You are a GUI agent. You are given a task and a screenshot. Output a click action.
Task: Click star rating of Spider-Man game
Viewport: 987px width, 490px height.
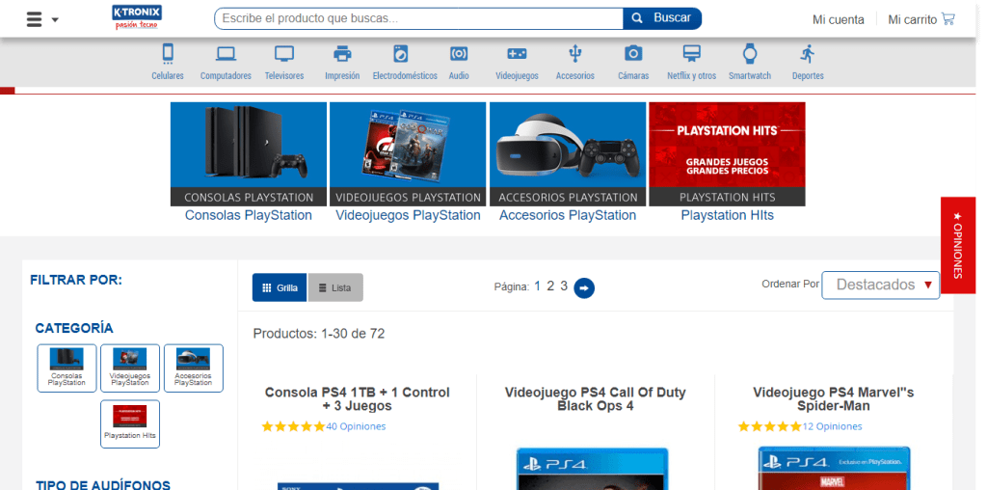pyautogui.click(x=770, y=426)
